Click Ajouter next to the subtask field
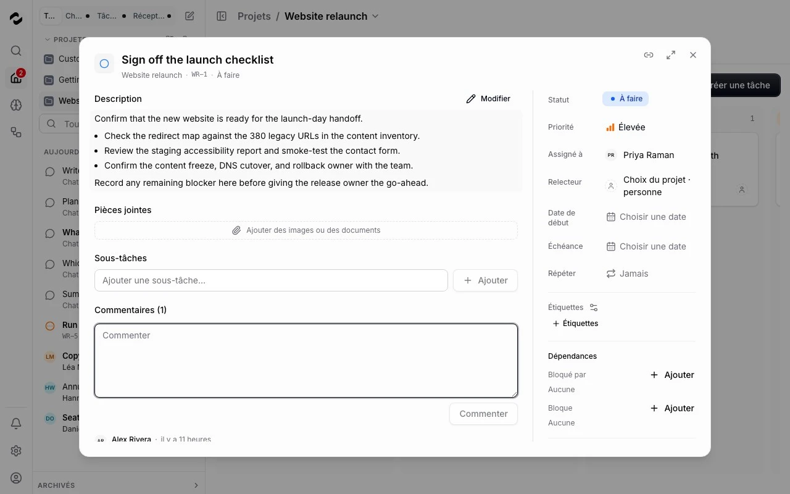This screenshot has height=494, width=790. point(485,280)
